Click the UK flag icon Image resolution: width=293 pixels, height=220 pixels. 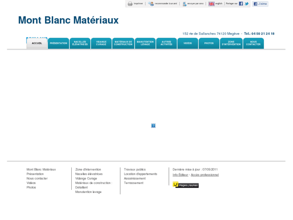tap(211, 4)
